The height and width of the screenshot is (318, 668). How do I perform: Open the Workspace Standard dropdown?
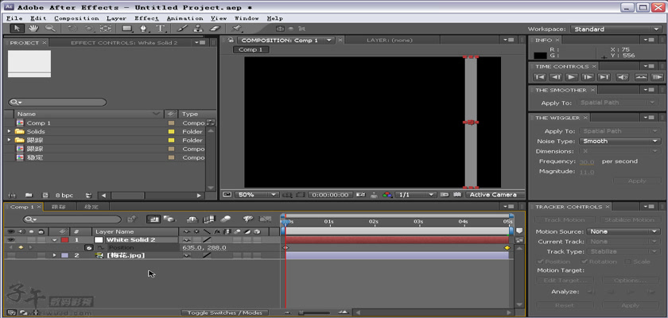click(616, 29)
